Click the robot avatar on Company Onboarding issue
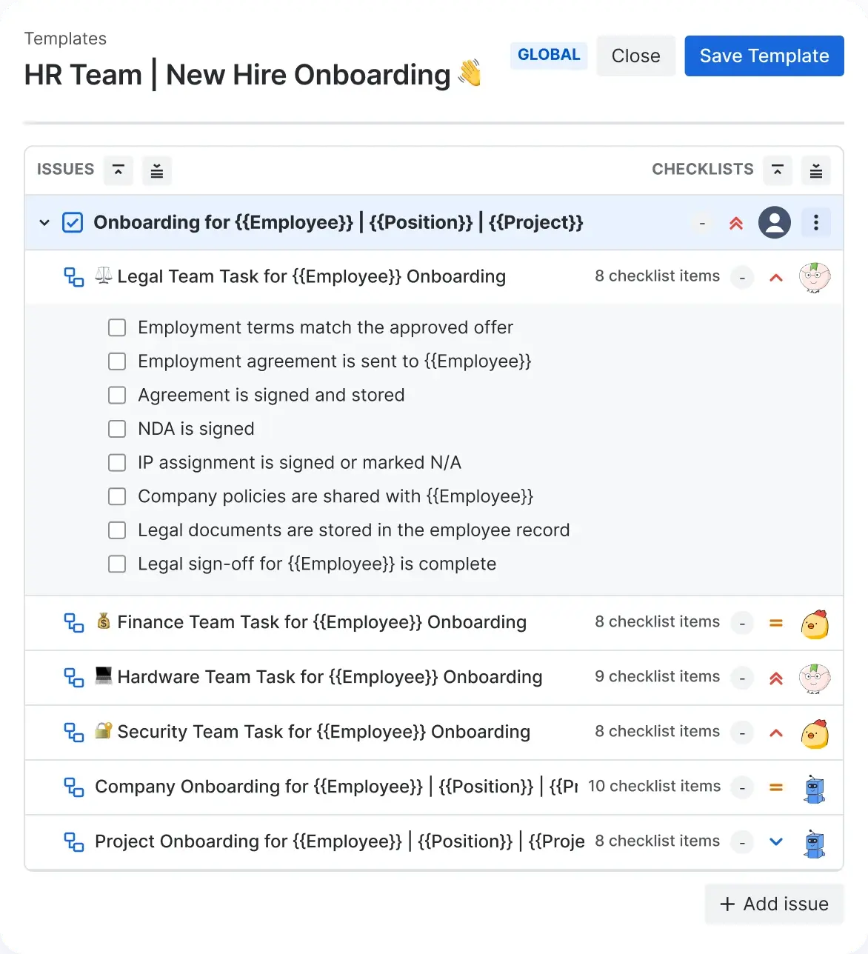The width and height of the screenshot is (868, 954). point(815,789)
